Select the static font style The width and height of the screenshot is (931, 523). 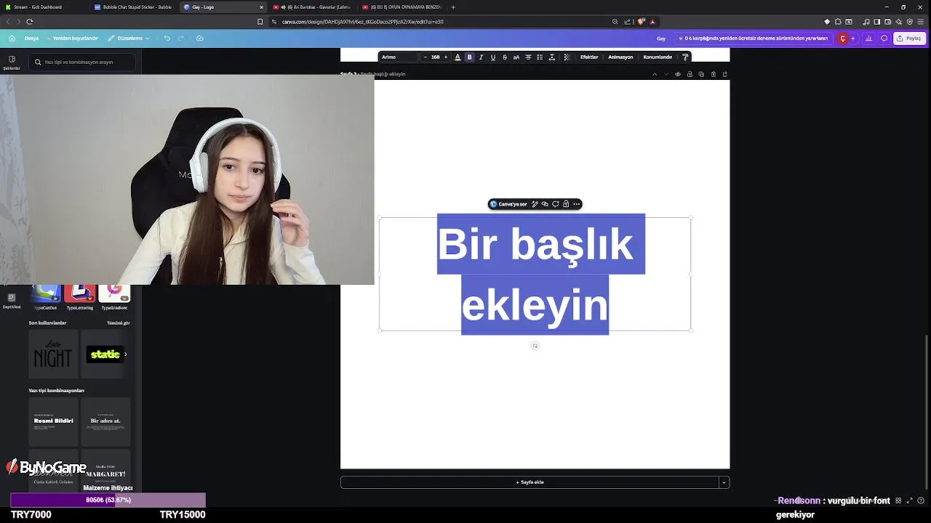105,354
